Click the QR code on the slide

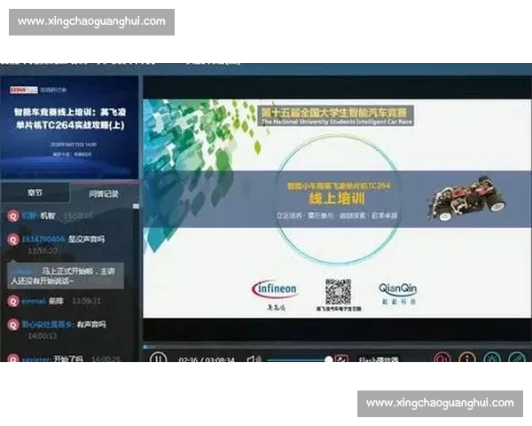pos(336,291)
